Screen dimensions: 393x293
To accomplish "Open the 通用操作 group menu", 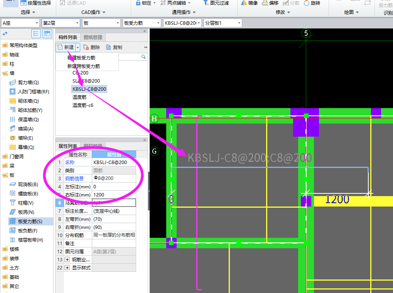I will [184, 12].
